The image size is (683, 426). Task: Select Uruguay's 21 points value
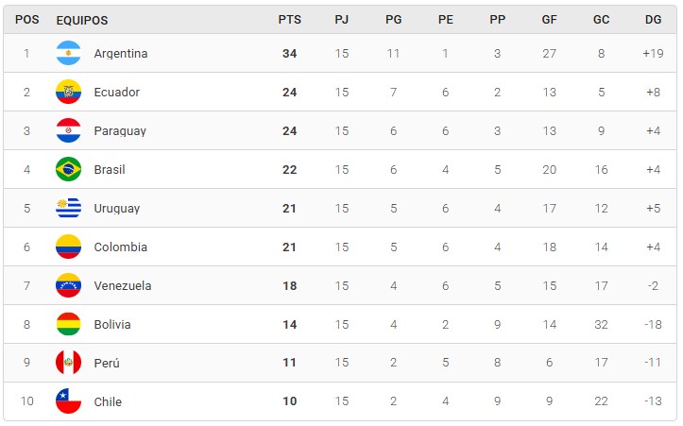(290, 209)
